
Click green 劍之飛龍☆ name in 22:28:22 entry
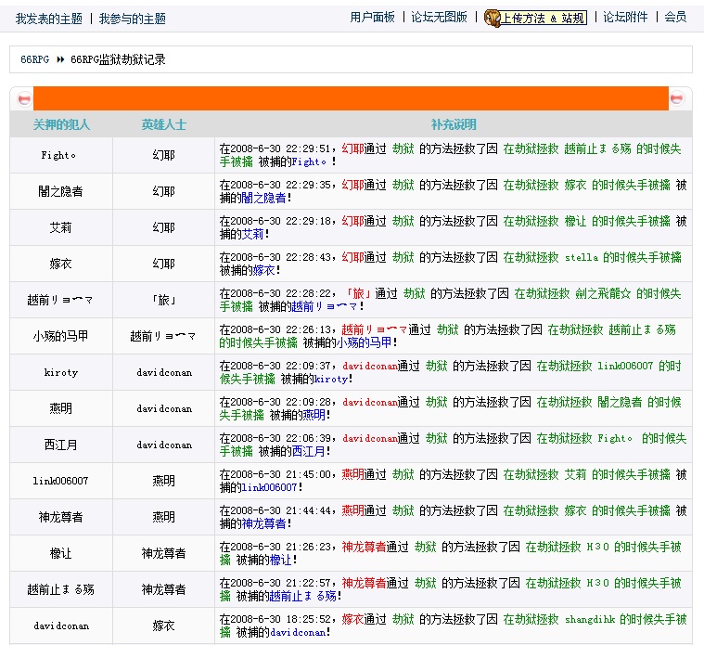click(603, 294)
